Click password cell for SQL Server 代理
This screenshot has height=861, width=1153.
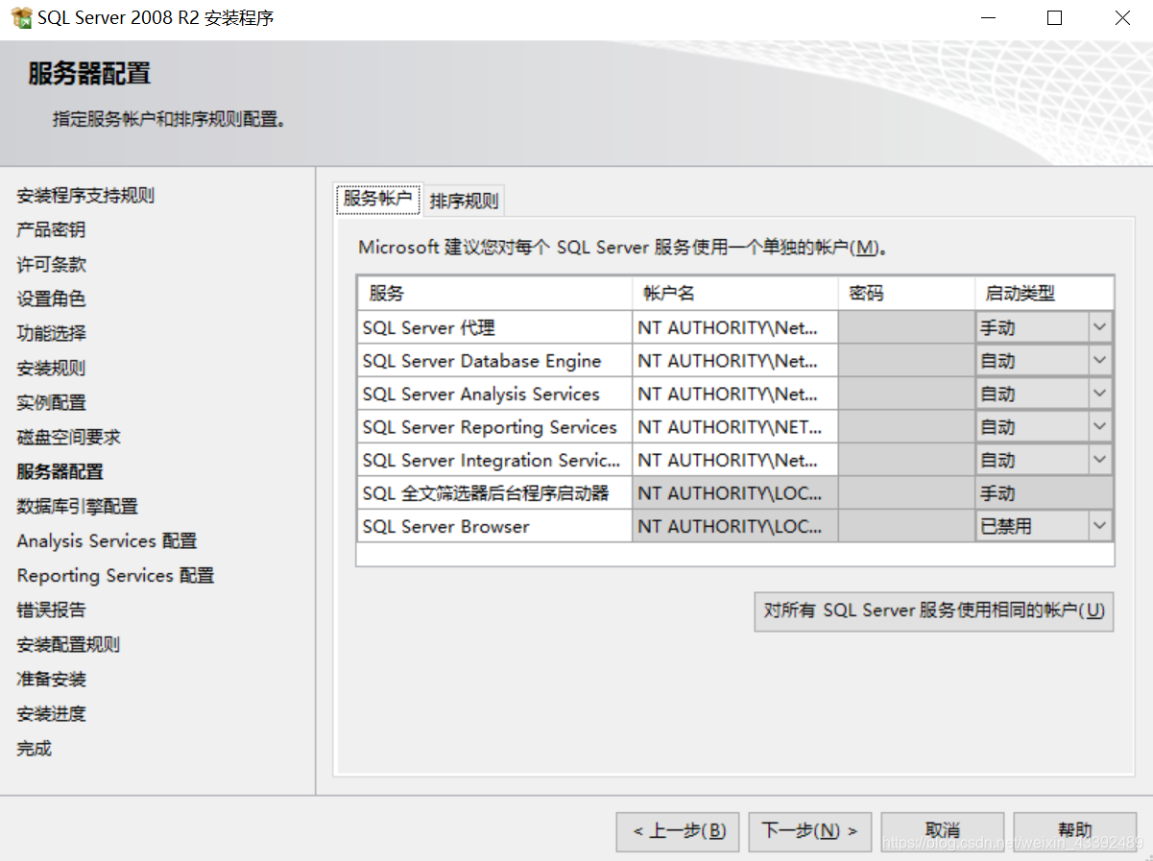coord(906,327)
